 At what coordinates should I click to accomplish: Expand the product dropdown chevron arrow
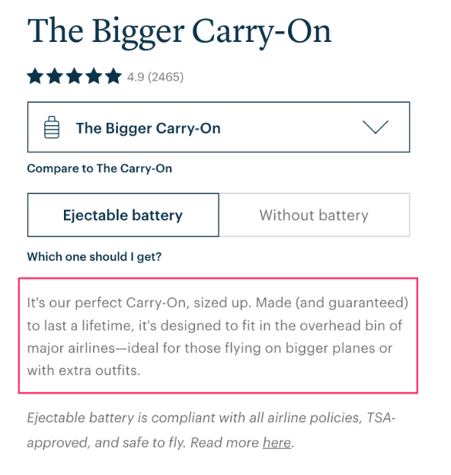376,127
